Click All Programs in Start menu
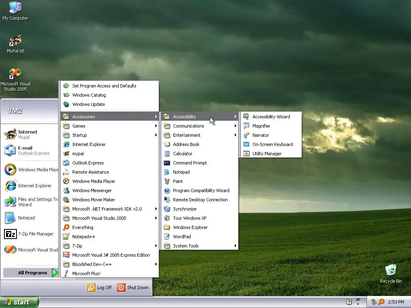This screenshot has height=308, width=411. coord(31,273)
